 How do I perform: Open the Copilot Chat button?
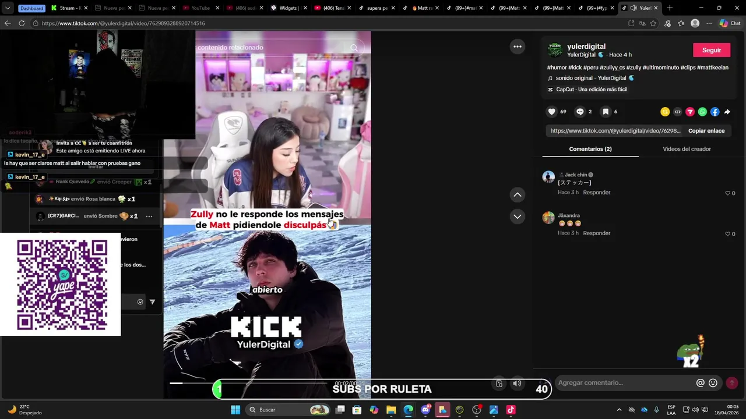pyautogui.click(x=731, y=23)
